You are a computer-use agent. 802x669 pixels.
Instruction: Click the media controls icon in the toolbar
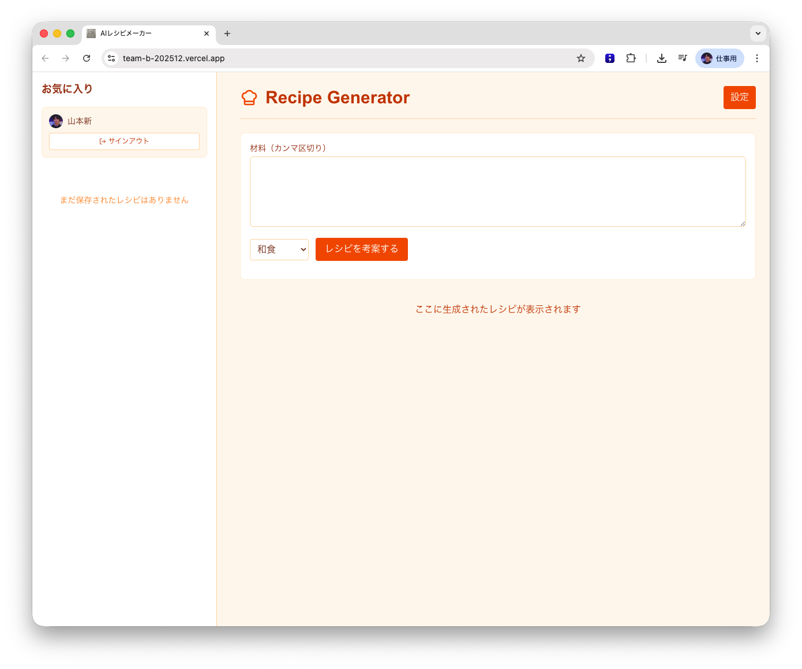(683, 58)
